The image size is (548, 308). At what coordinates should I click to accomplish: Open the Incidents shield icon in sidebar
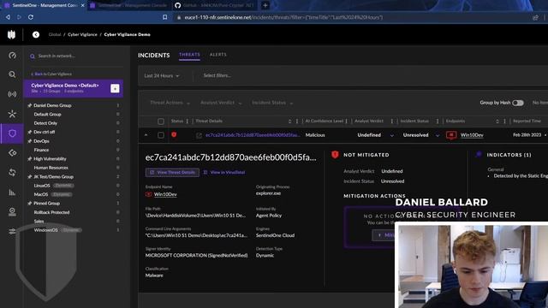coord(12,133)
